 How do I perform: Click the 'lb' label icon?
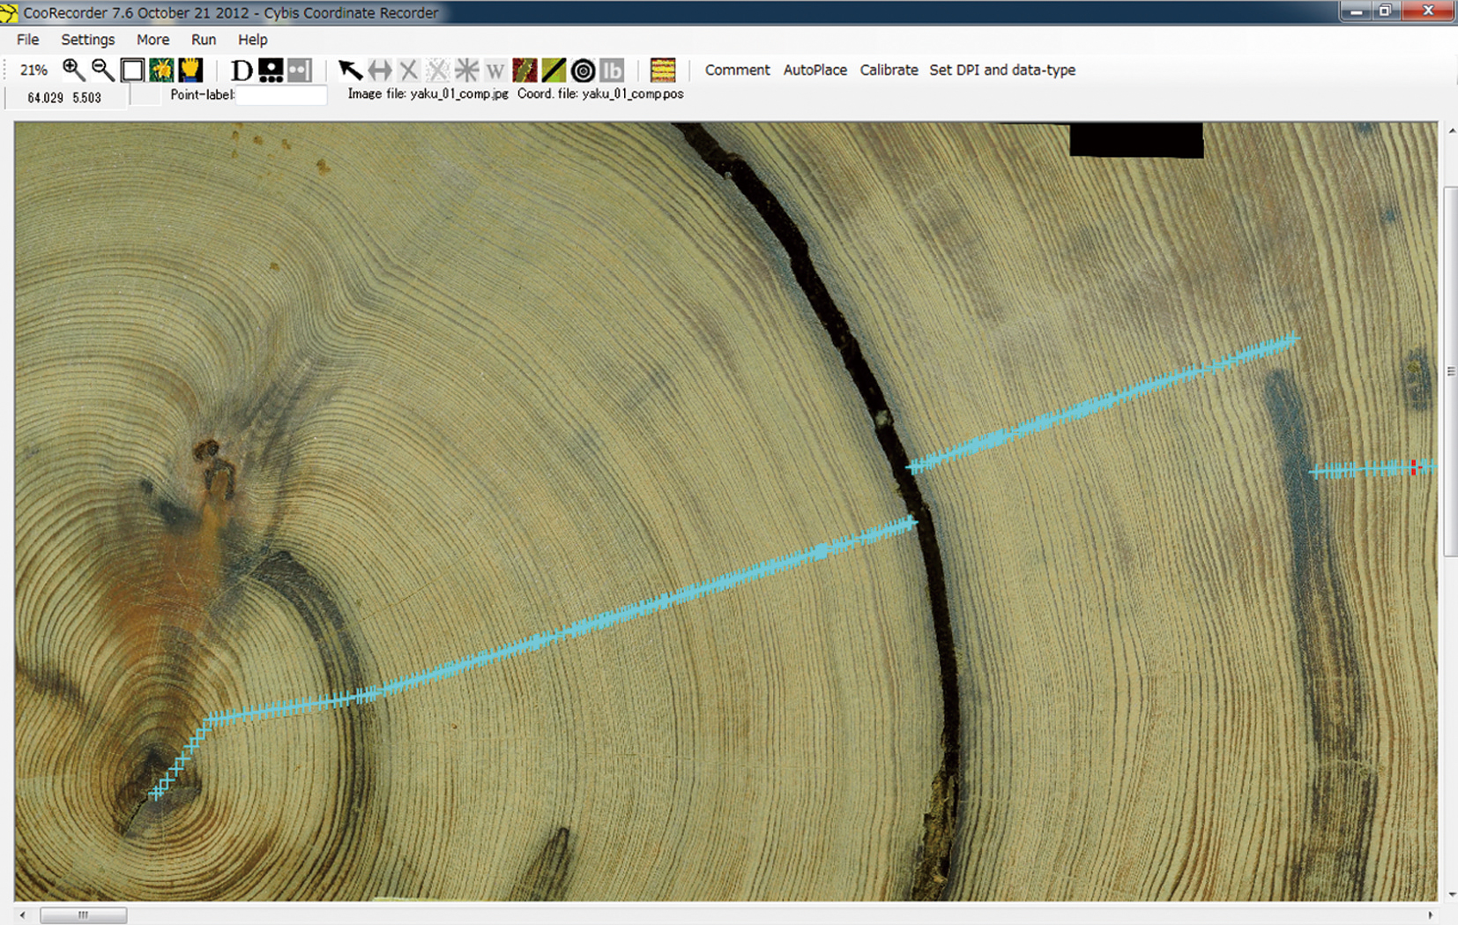tap(612, 71)
